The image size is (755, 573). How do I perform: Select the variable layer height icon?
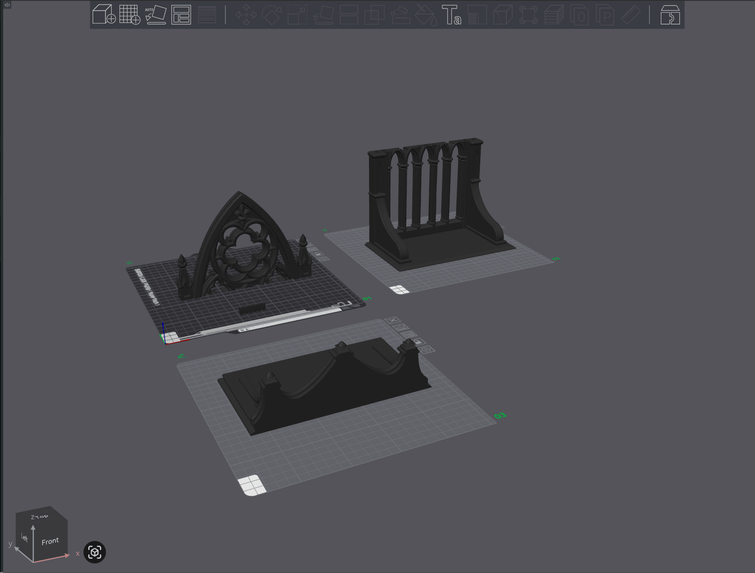[207, 15]
